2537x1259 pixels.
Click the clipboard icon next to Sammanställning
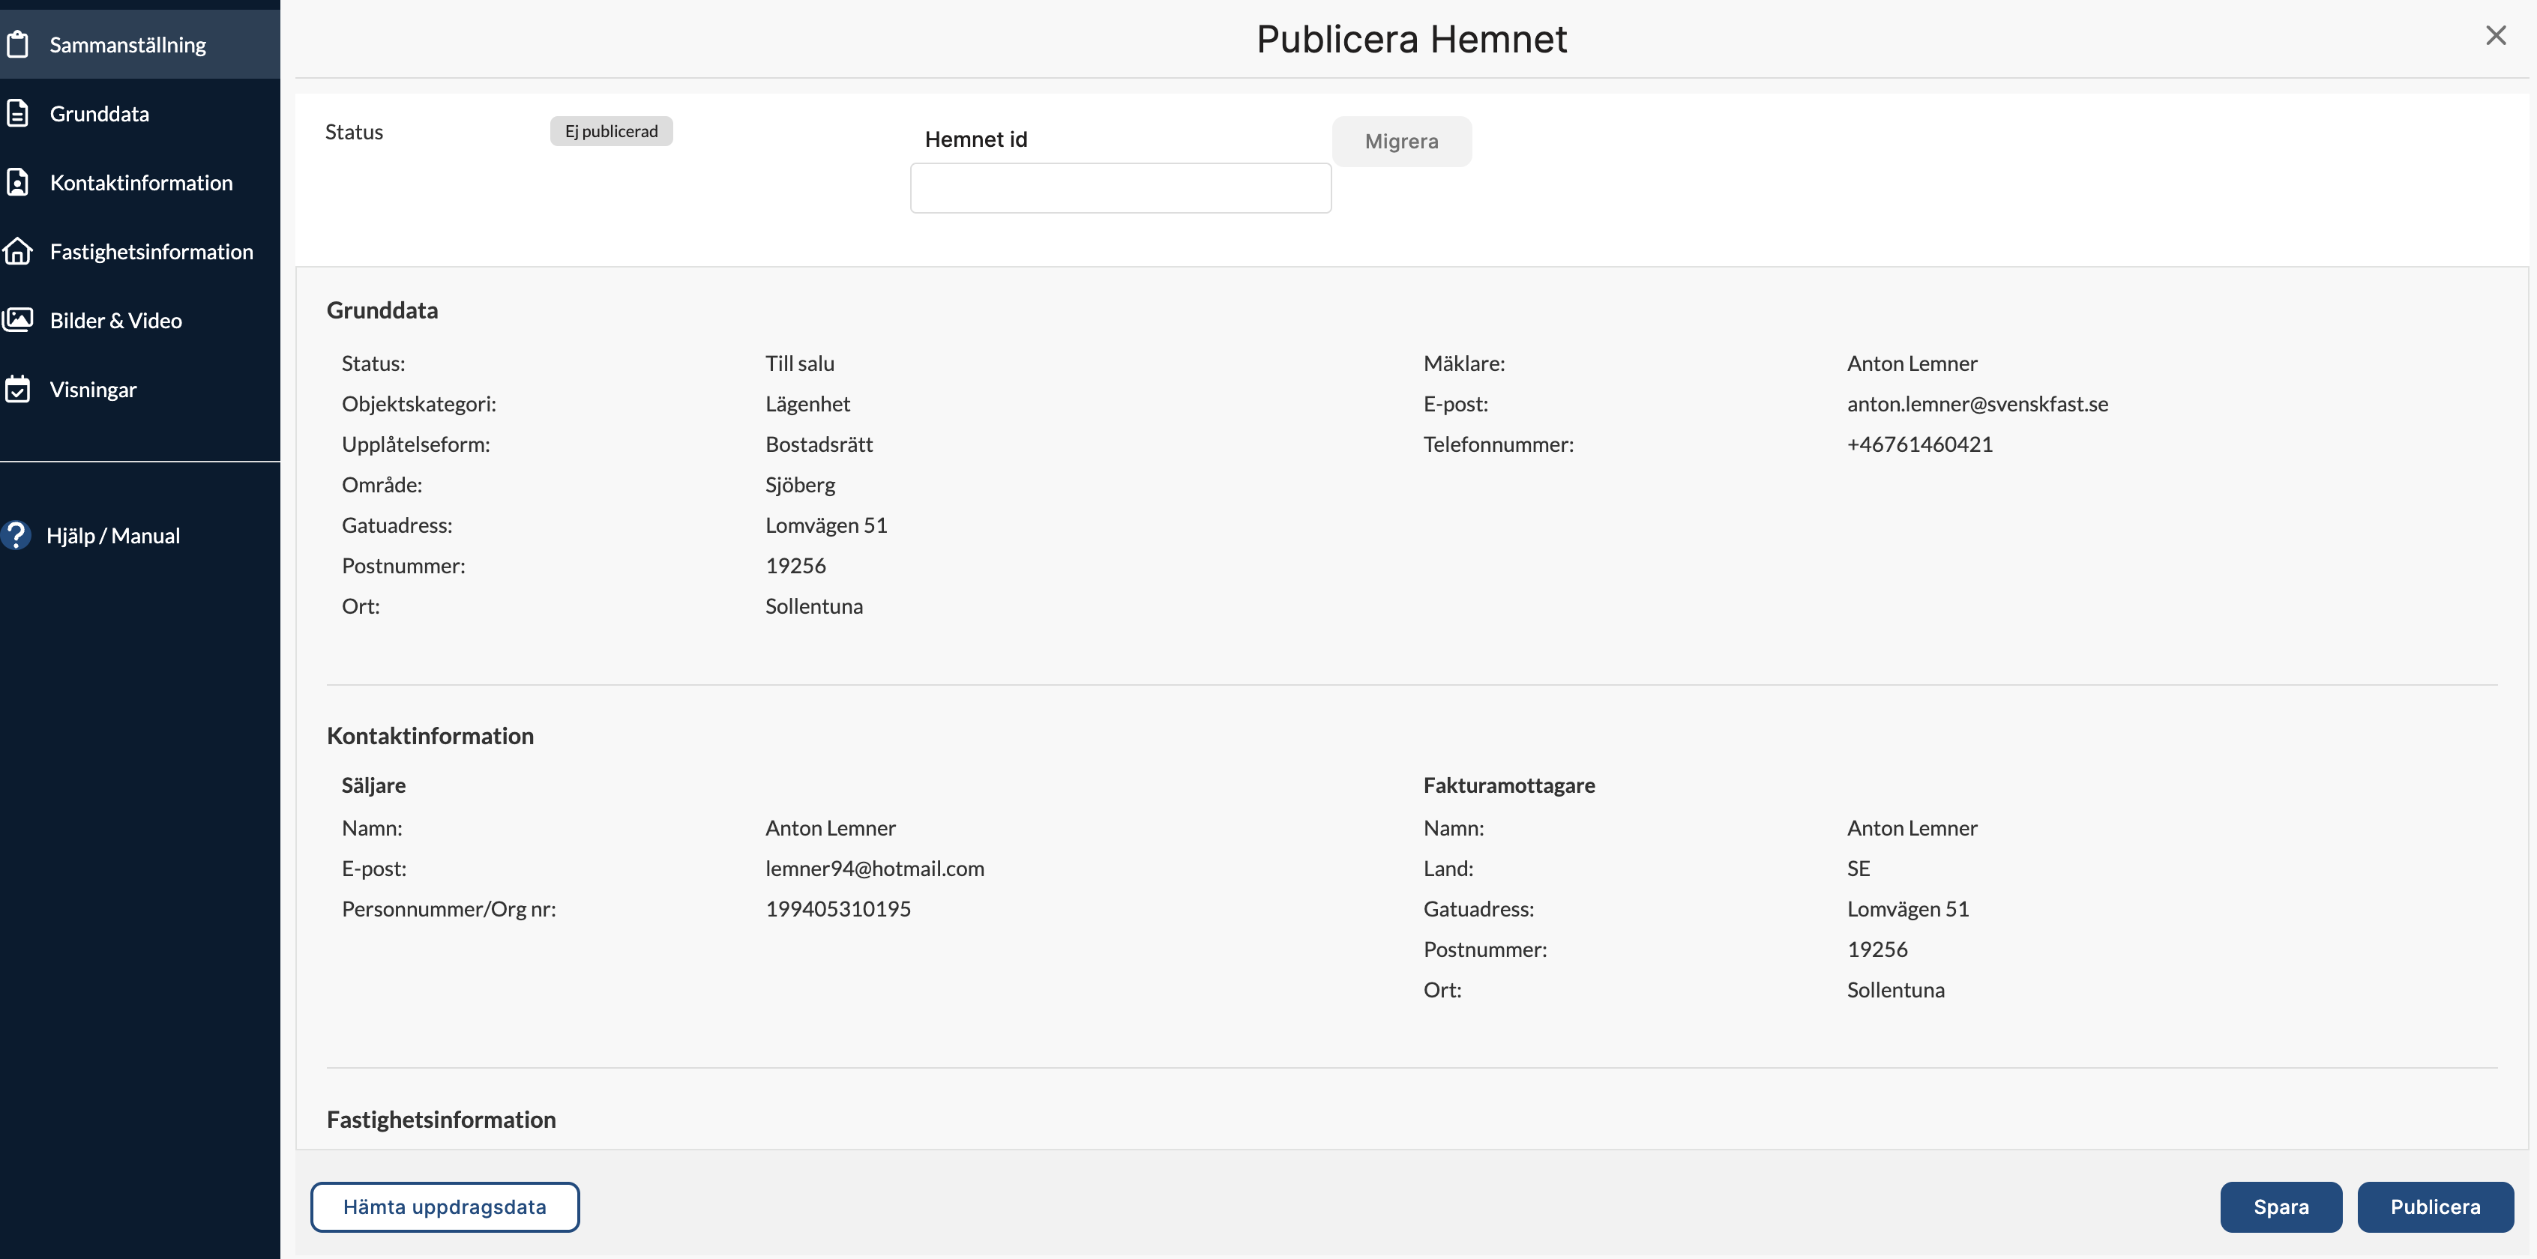pyautogui.click(x=18, y=44)
